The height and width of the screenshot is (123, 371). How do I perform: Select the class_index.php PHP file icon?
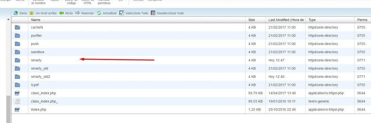(x=17, y=93)
